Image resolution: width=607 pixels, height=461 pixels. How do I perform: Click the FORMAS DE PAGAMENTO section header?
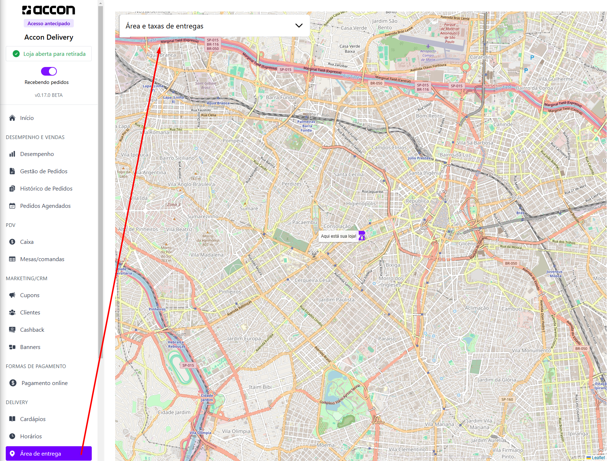pyautogui.click(x=36, y=366)
